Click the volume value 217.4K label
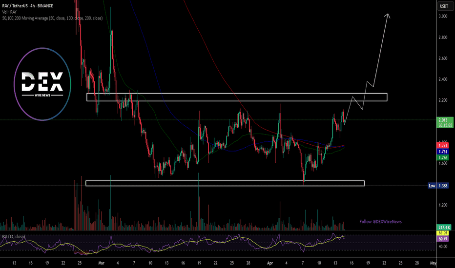 click(444, 228)
